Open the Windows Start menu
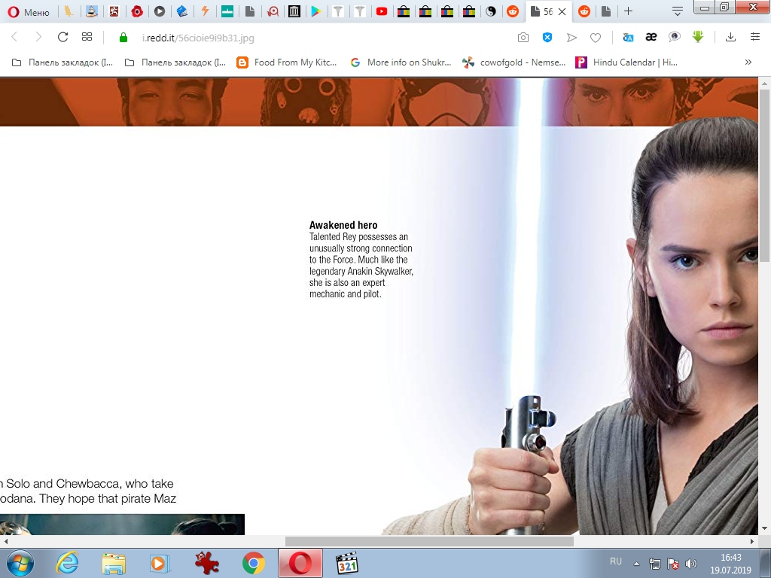Screen dimensions: 771x578 (x=20, y=563)
